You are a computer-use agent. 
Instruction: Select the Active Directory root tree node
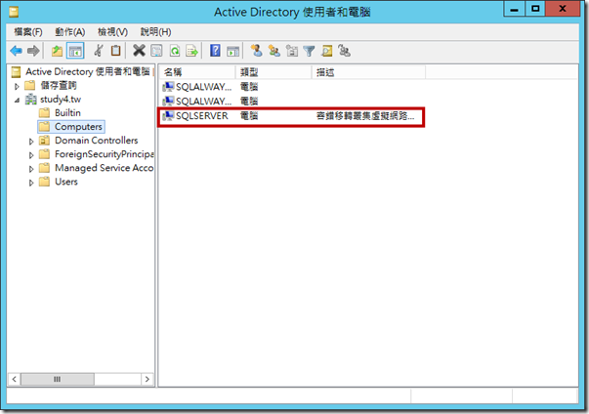click(x=87, y=71)
